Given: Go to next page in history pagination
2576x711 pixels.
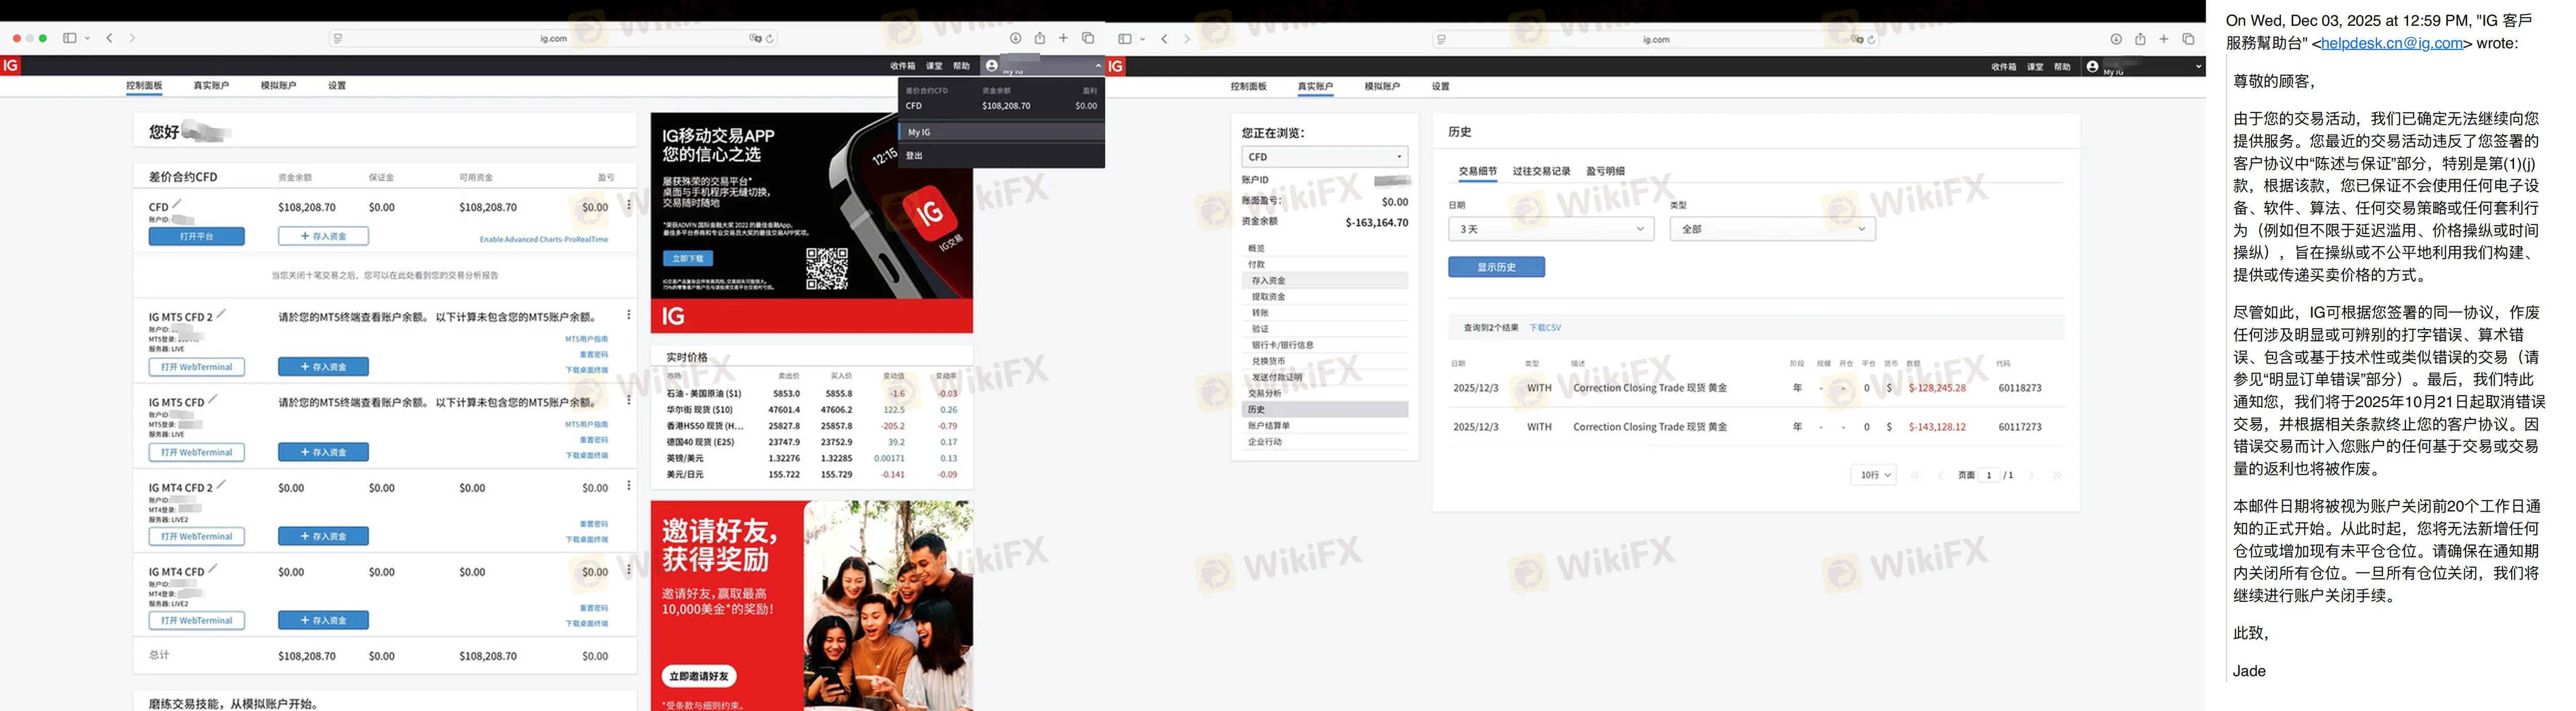Looking at the screenshot, I should point(2032,475).
